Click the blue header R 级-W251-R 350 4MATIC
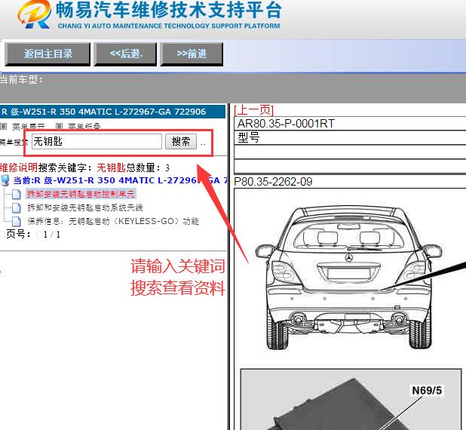Image resolution: width=466 pixels, height=430 pixels. [x=112, y=112]
